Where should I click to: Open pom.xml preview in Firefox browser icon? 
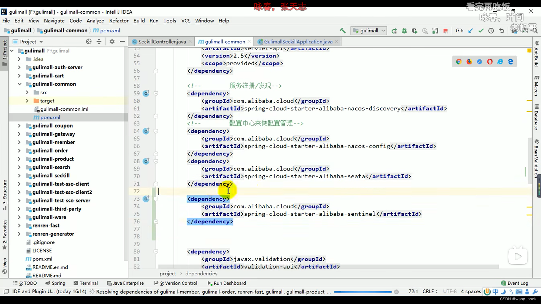[x=469, y=62]
